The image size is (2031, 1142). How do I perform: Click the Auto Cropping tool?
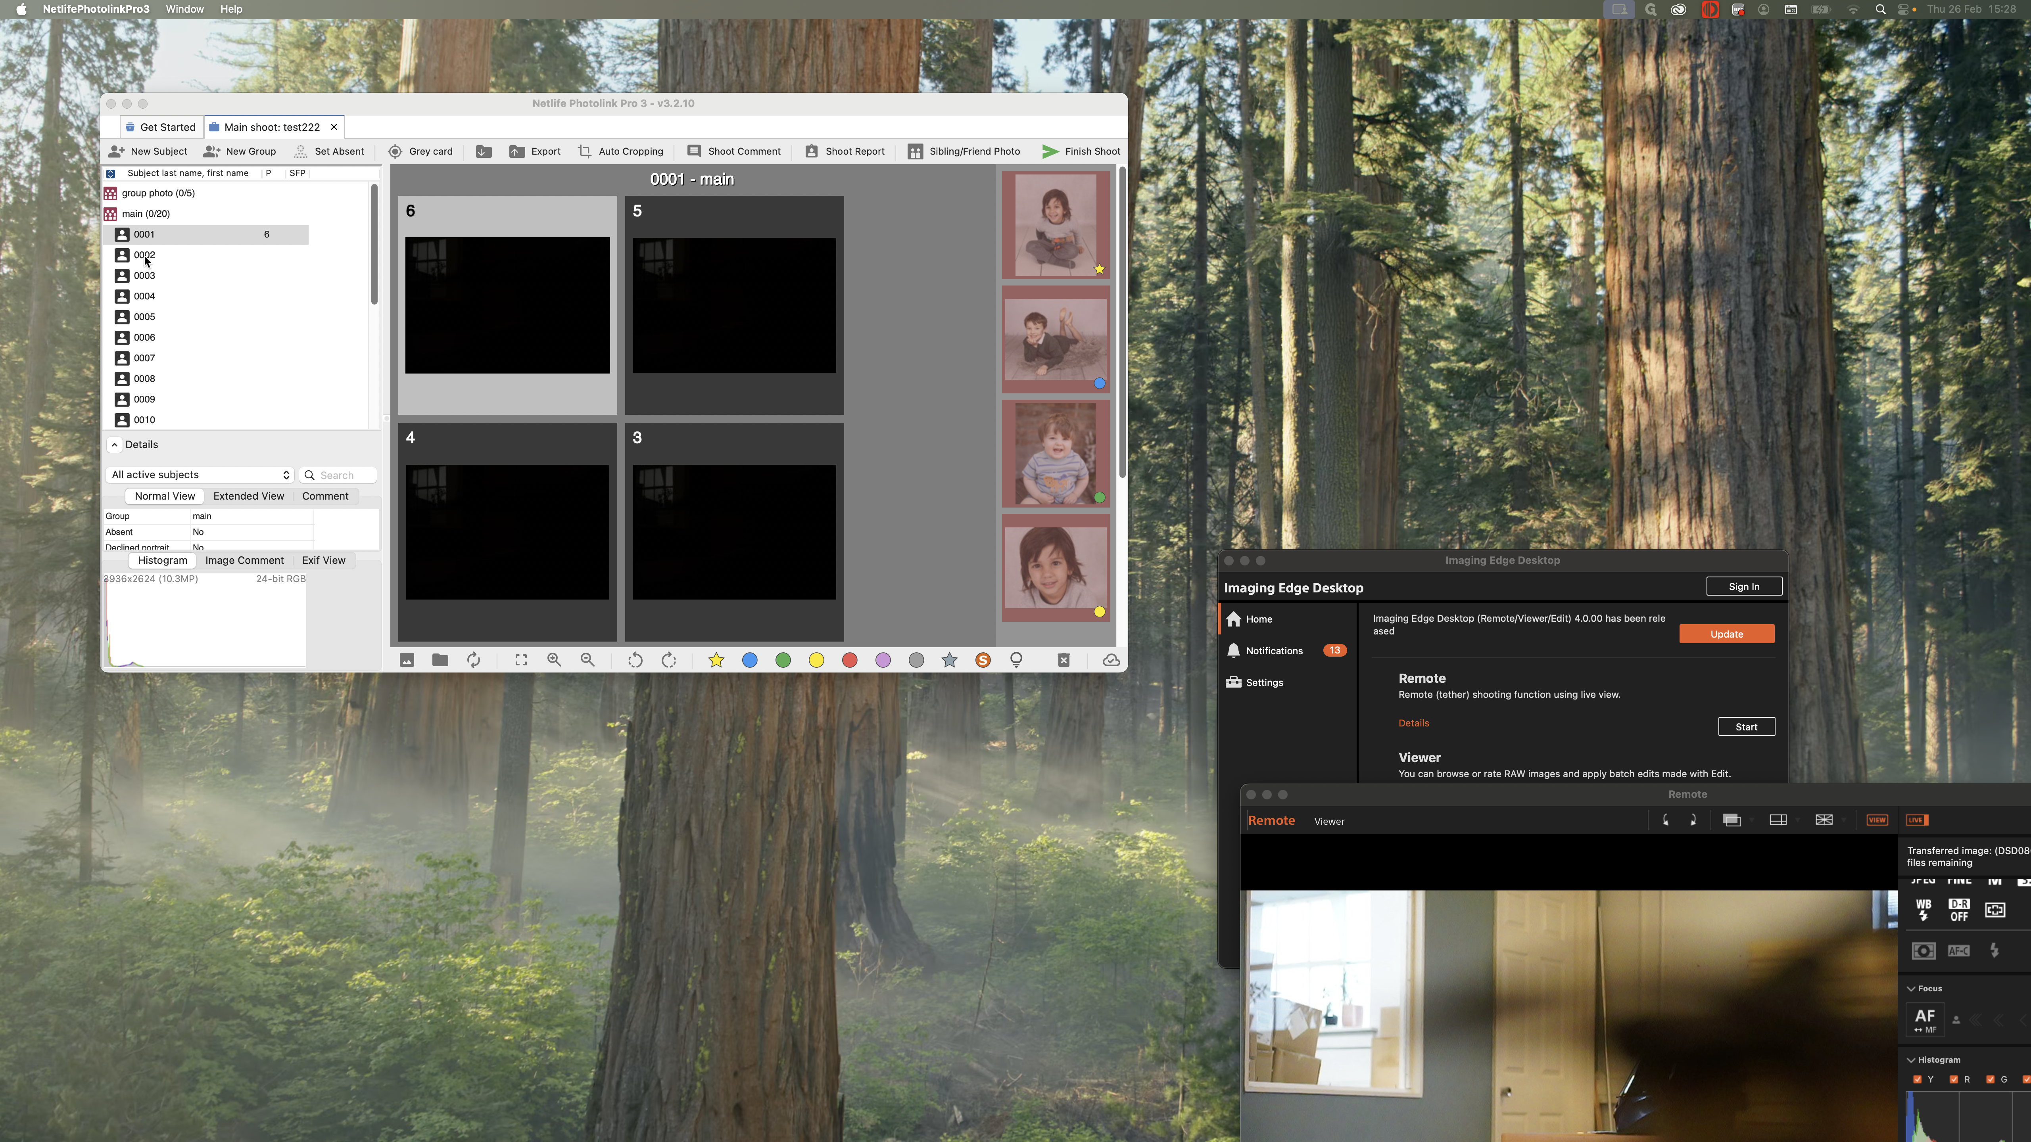tap(620, 151)
